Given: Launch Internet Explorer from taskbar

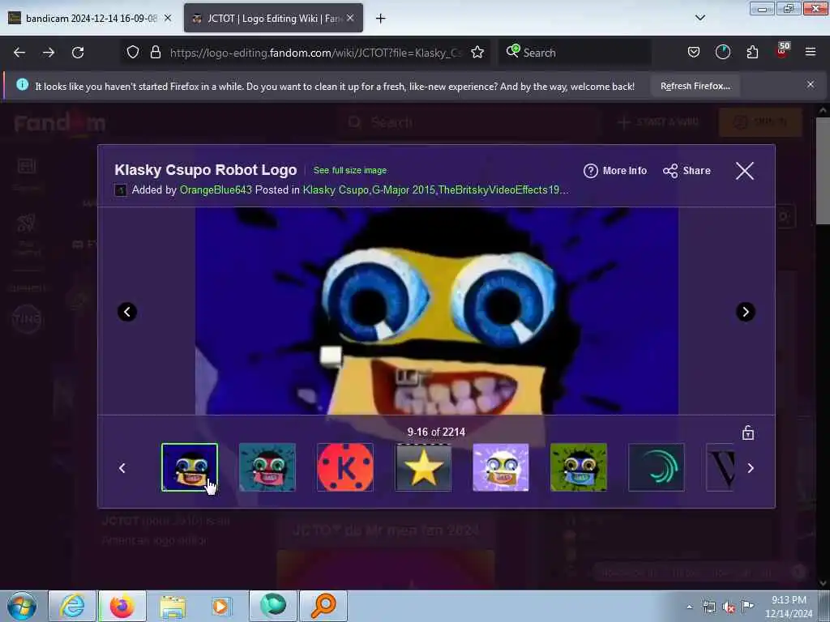Looking at the screenshot, I should (x=72, y=606).
